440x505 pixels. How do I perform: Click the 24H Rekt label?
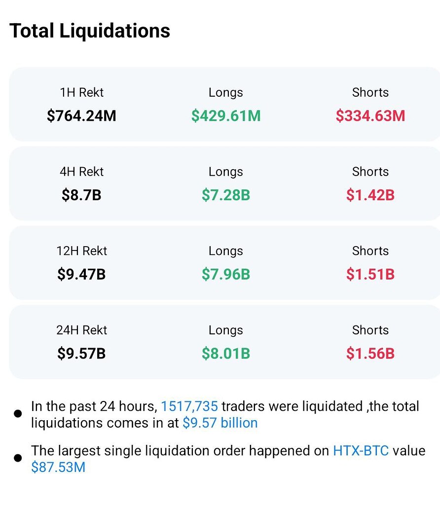point(82,330)
